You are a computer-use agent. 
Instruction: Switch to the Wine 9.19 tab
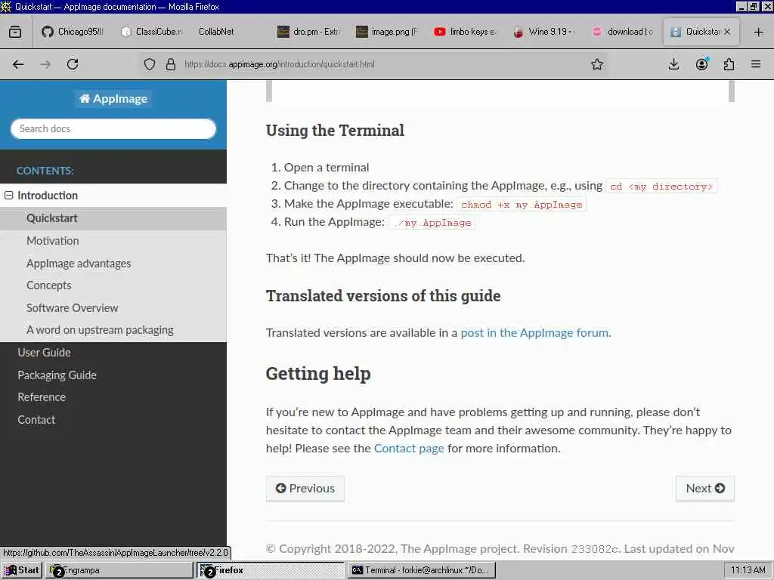pyautogui.click(x=544, y=32)
